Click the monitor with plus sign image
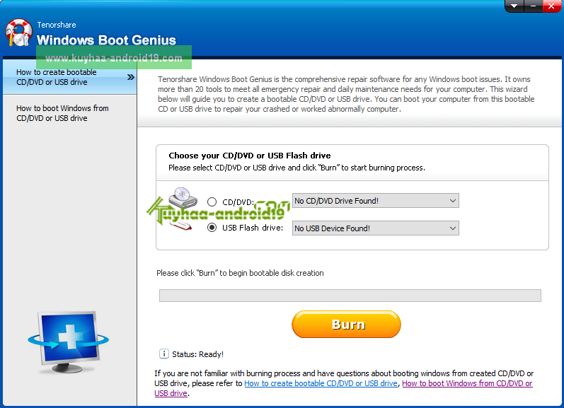564x408 pixels. [69, 342]
